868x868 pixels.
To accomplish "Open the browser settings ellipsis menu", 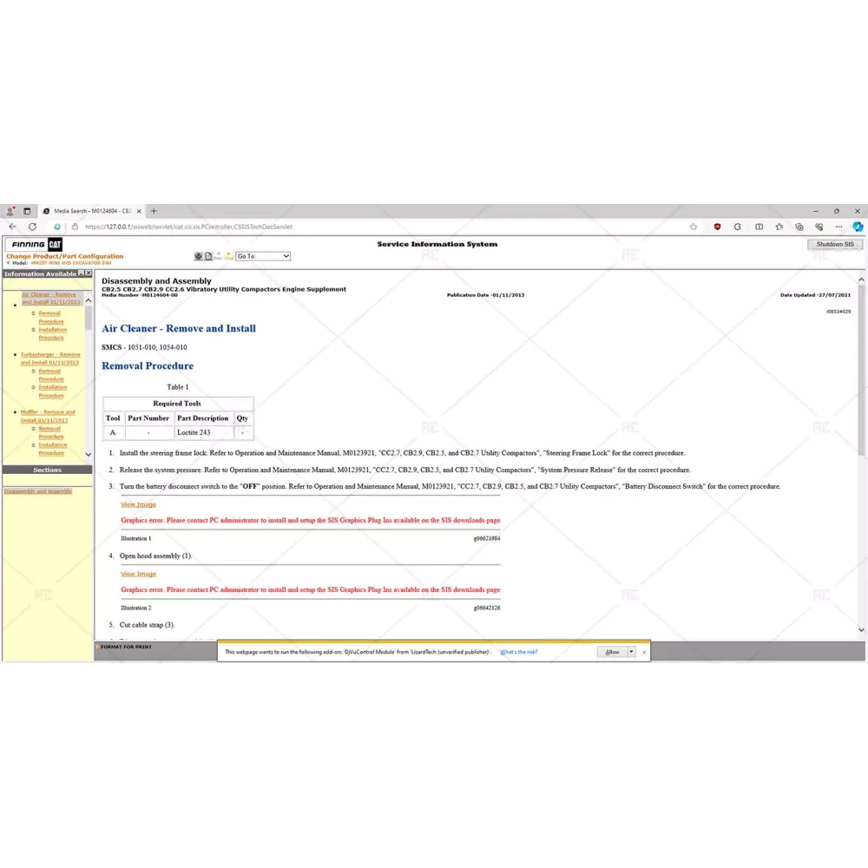I will click(838, 227).
